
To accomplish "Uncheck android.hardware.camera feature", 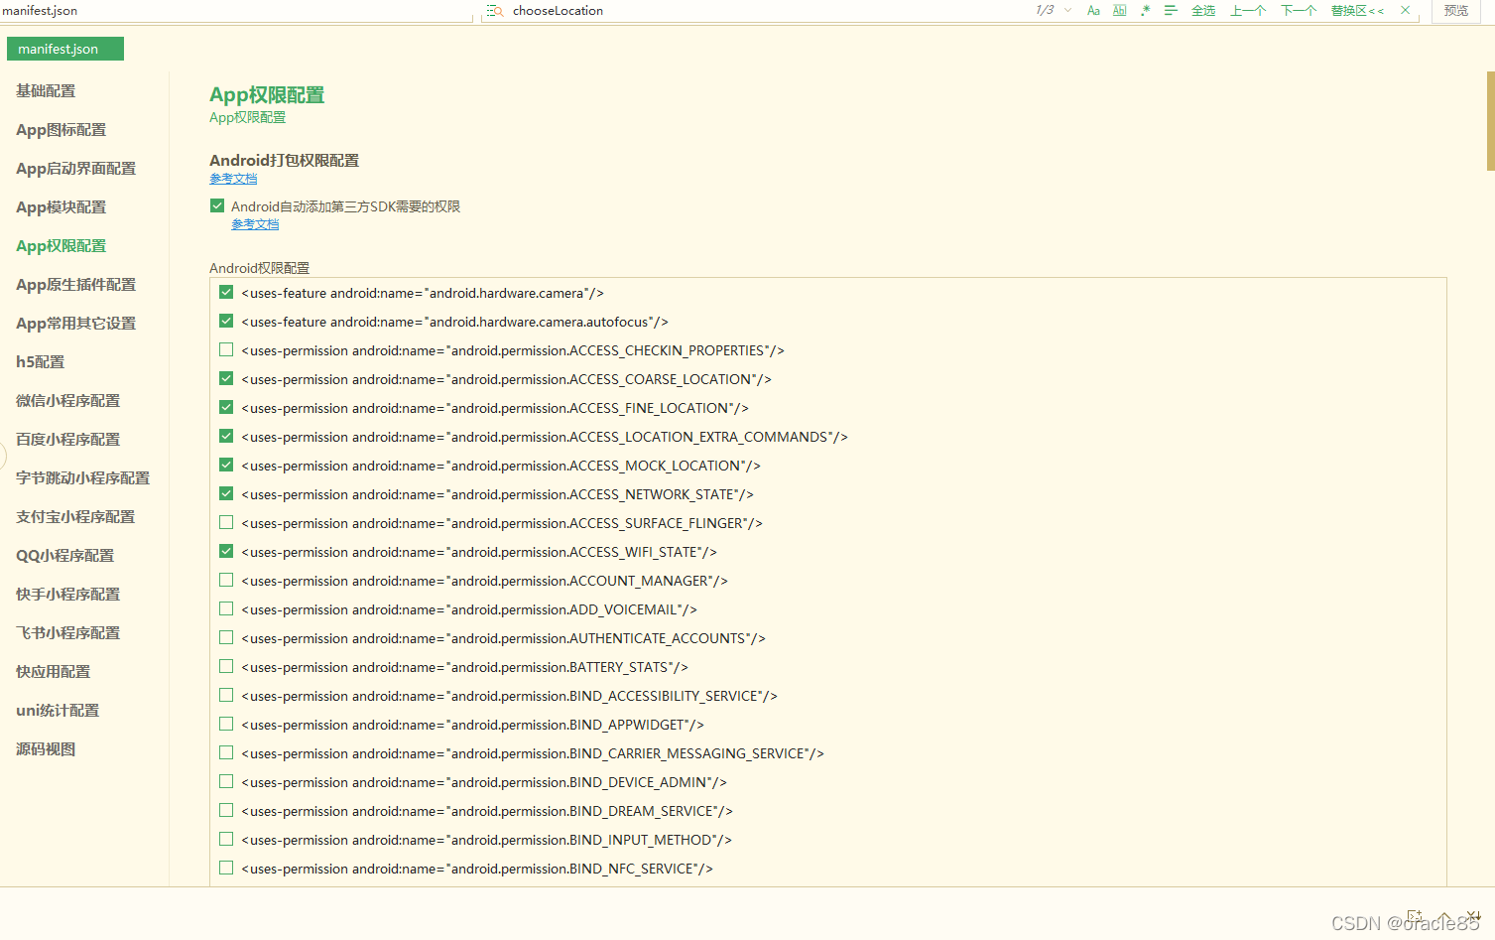I will pos(226,292).
